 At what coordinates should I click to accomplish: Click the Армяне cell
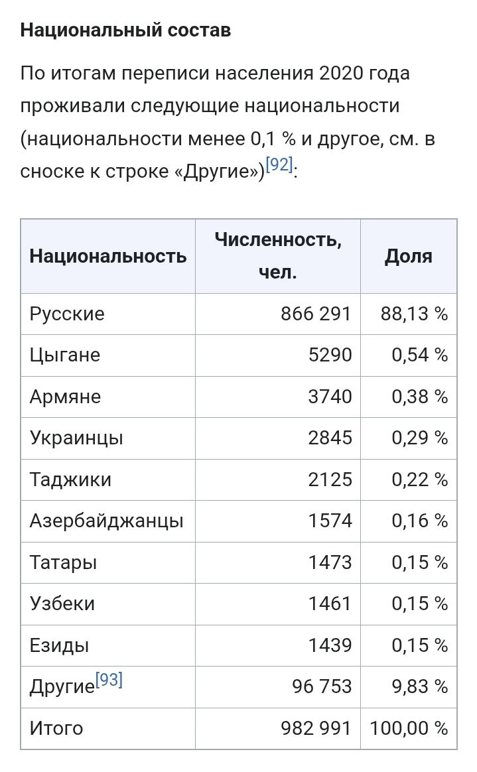pyautogui.click(x=65, y=397)
